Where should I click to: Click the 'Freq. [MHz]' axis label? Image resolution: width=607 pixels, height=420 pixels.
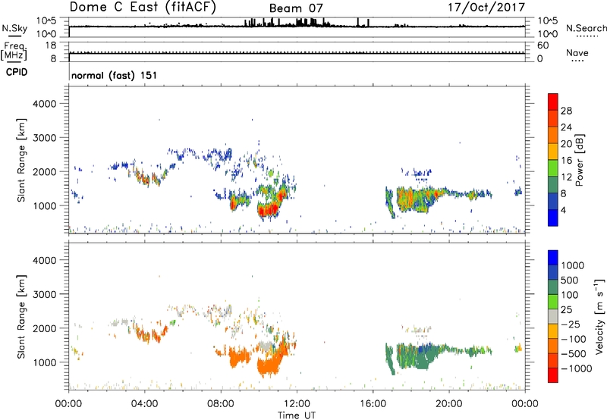(x=14, y=52)
